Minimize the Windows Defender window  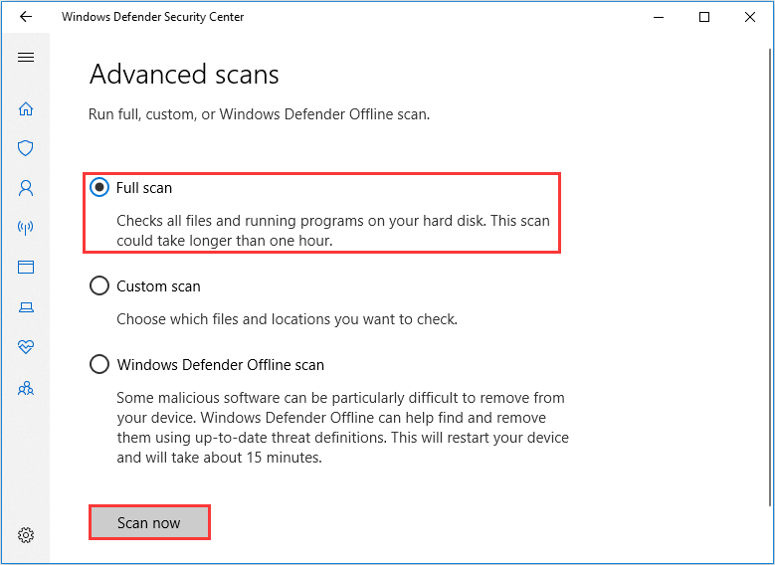[659, 17]
